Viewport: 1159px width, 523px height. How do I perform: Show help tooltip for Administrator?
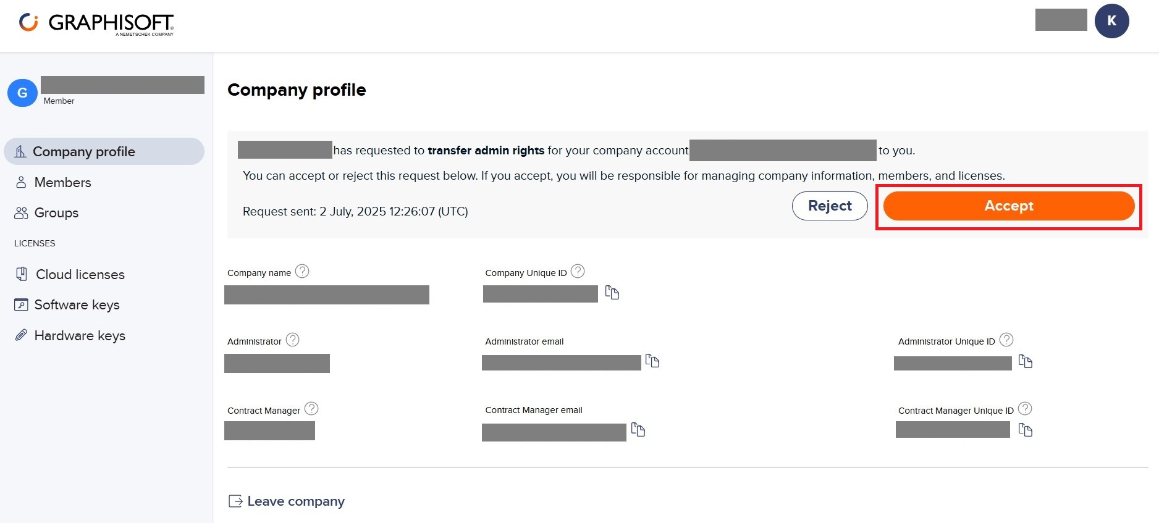click(x=293, y=340)
